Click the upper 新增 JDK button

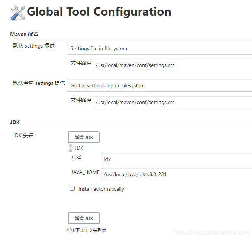pos(84,137)
